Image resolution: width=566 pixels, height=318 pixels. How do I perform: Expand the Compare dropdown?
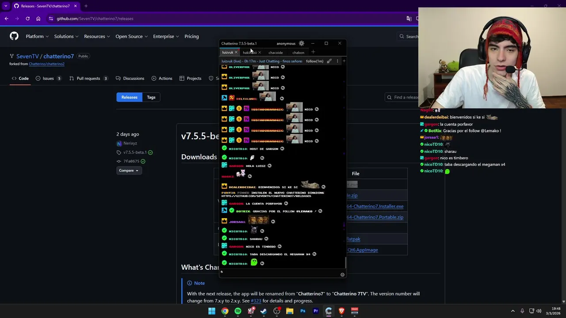[x=129, y=170]
